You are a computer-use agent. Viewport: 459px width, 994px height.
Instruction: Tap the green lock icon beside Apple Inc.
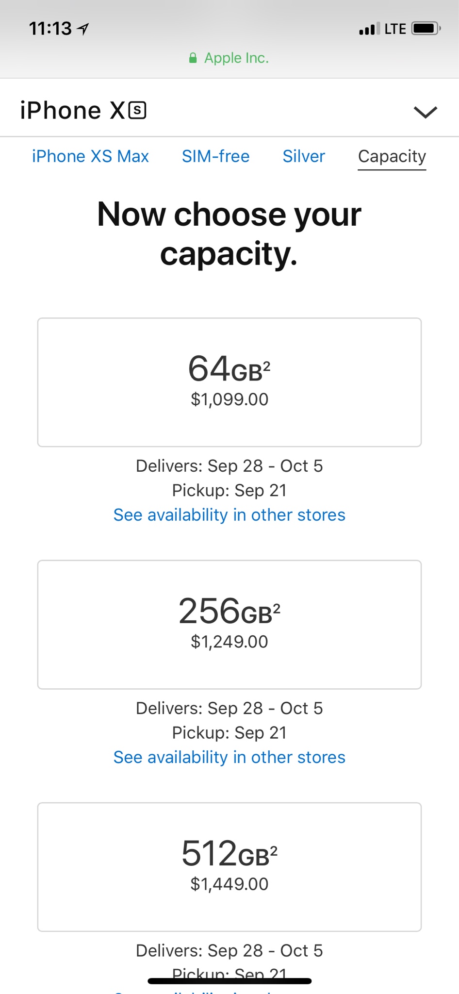[193, 58]
